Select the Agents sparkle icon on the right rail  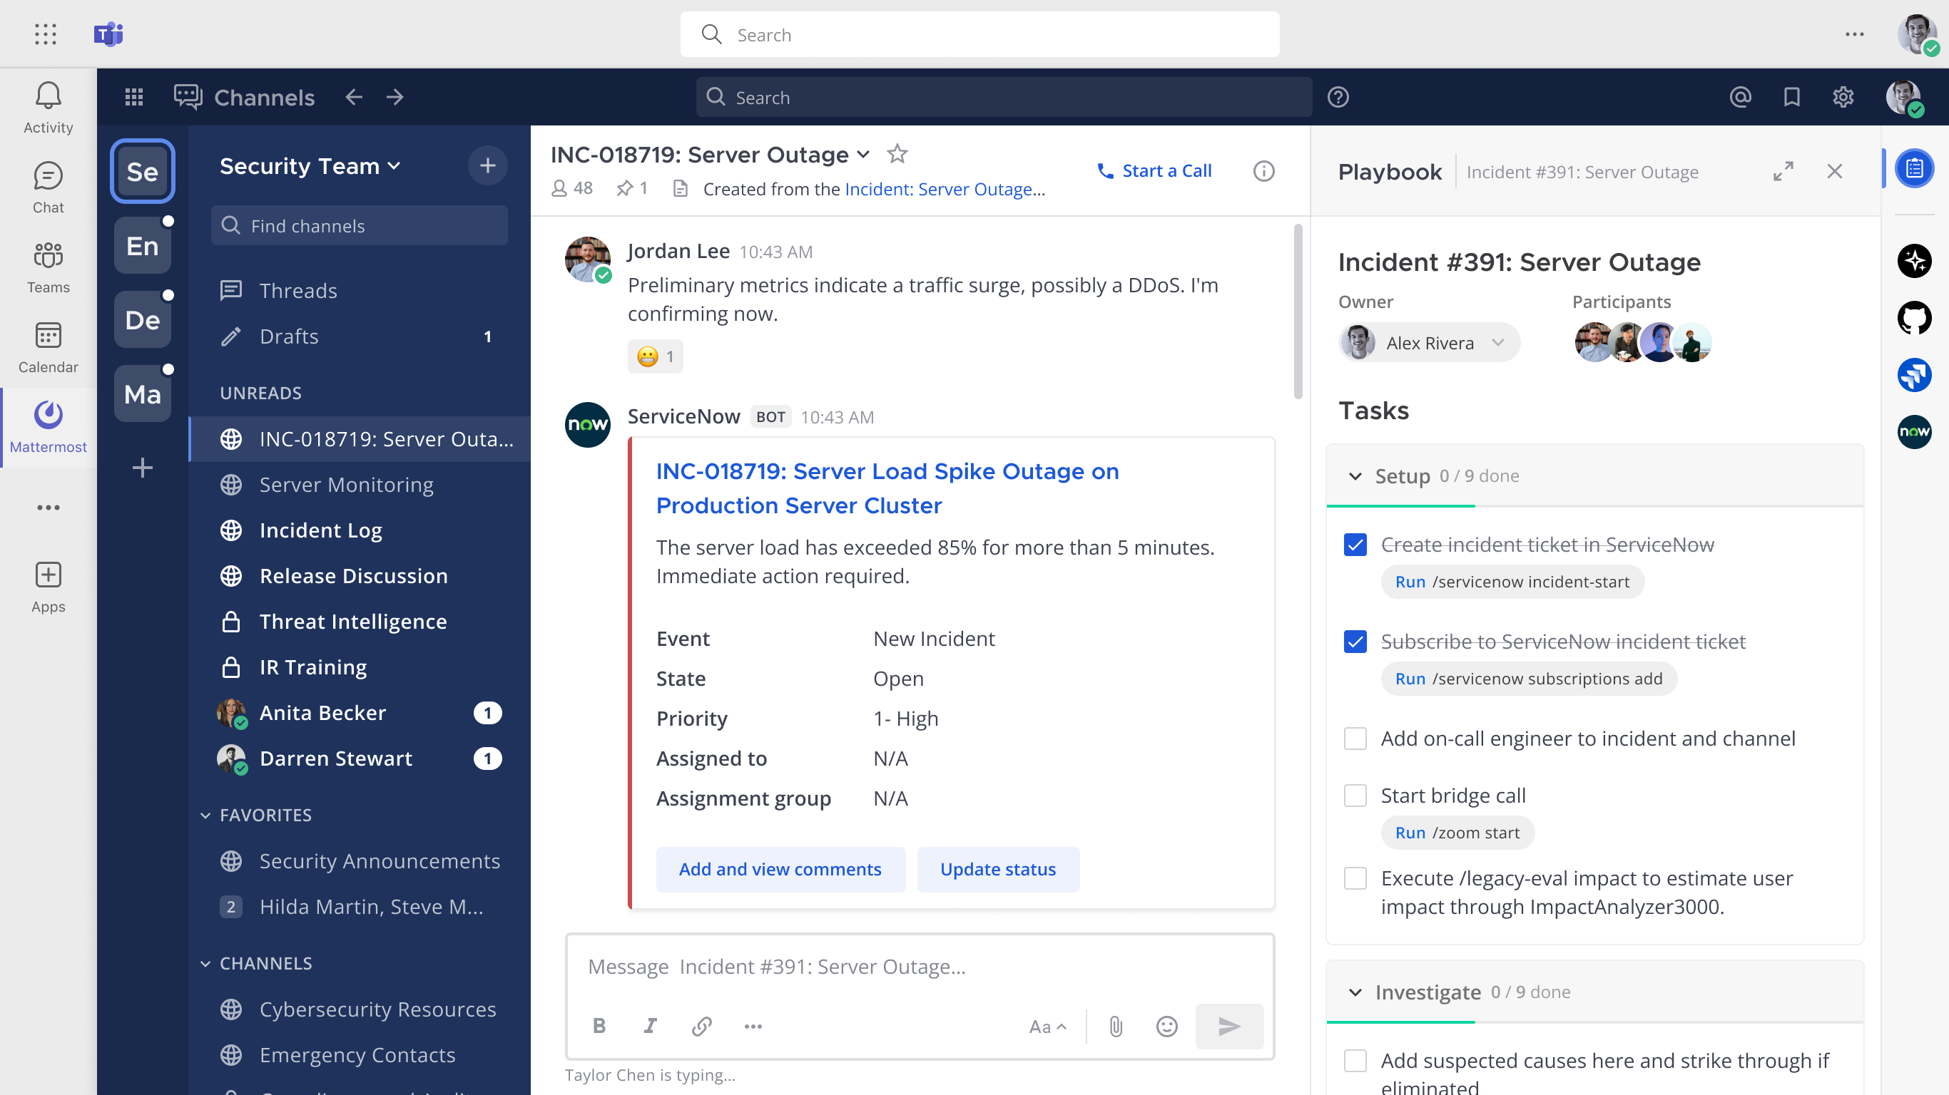[1915, 261]
